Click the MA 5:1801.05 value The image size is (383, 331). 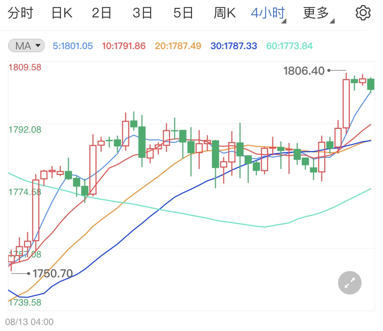point(73,46)
